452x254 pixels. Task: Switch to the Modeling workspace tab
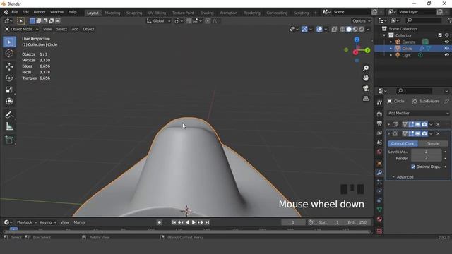(x=112, y=13)
